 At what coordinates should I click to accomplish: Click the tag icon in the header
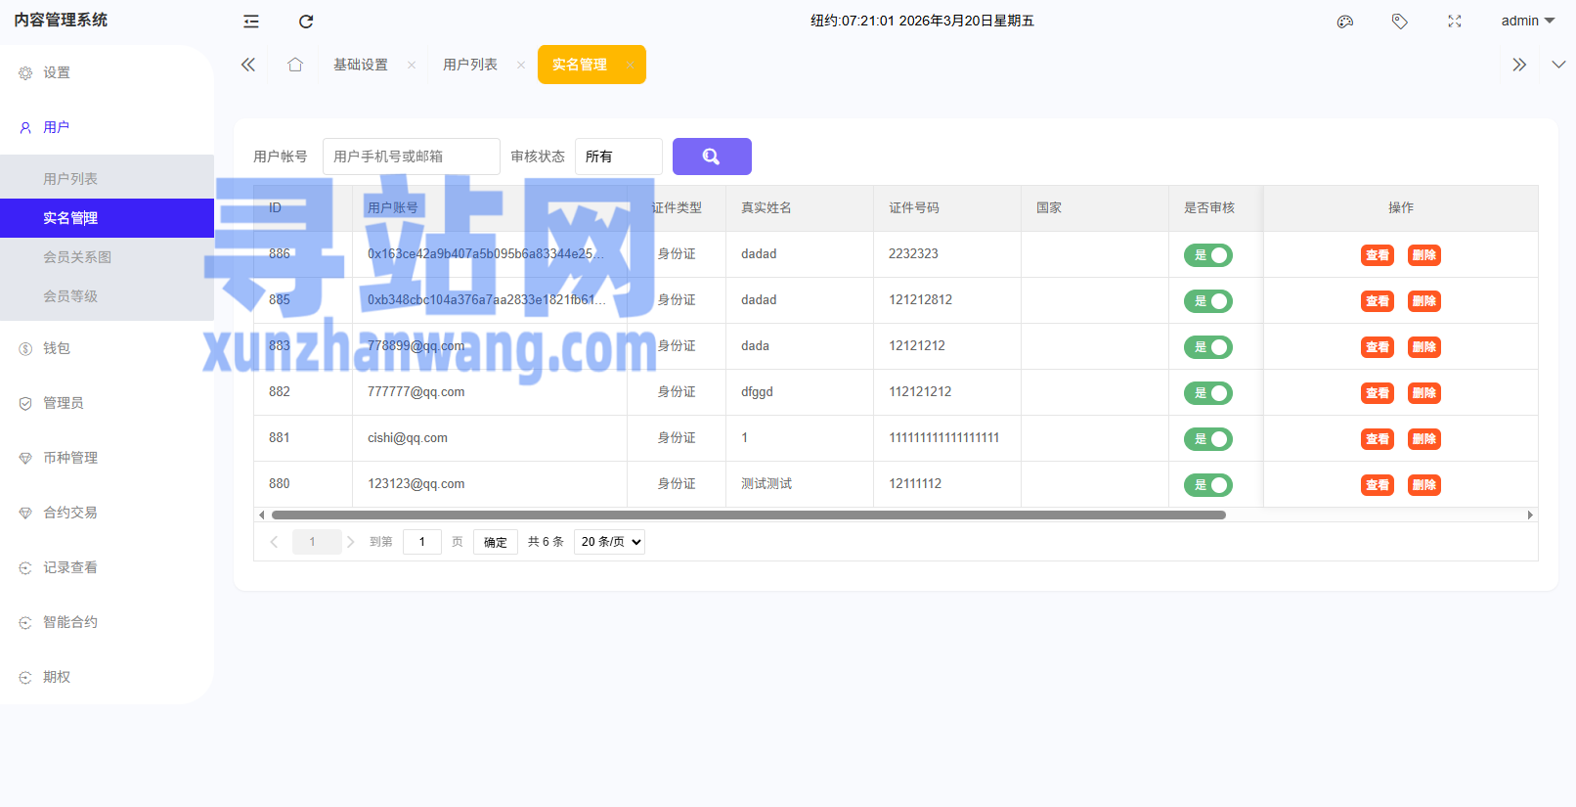point(1400,22)
